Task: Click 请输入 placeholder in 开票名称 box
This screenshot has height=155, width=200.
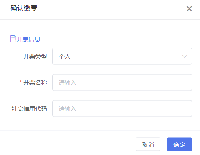Action: [x=67, y=83]
